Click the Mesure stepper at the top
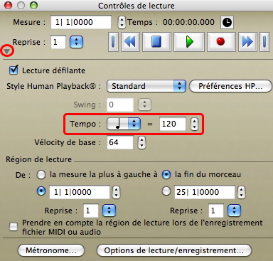Viewport: 273px width, 261px height. [122, 22]
